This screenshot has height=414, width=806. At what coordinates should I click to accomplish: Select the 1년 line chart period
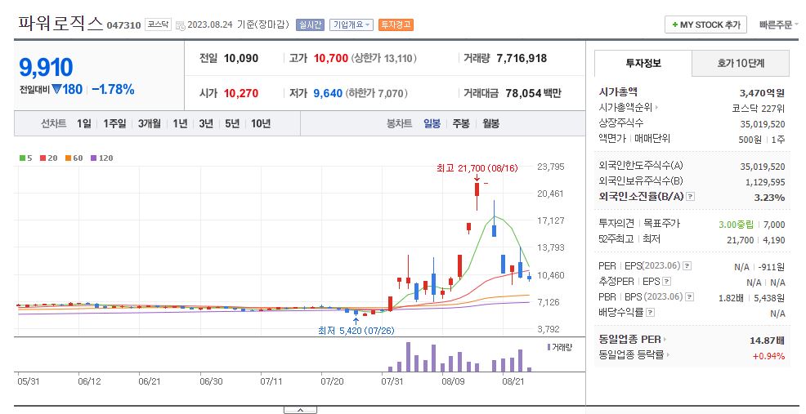180,123
